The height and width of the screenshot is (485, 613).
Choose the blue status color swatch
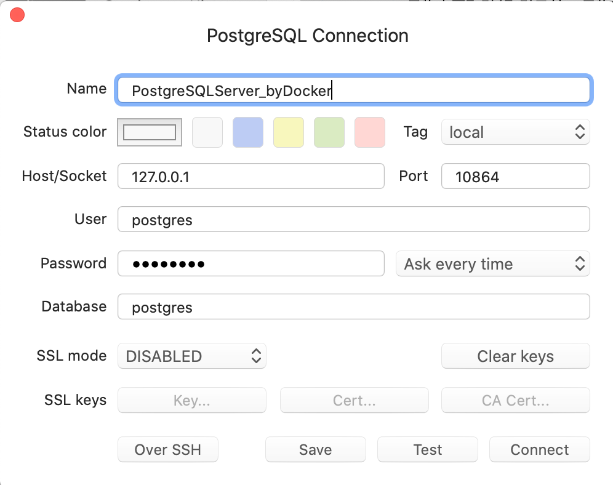248,132
